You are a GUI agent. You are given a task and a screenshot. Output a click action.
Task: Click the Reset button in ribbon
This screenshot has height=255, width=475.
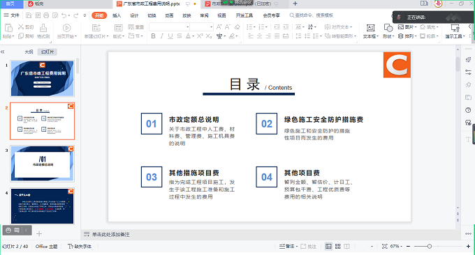[136, 27]
